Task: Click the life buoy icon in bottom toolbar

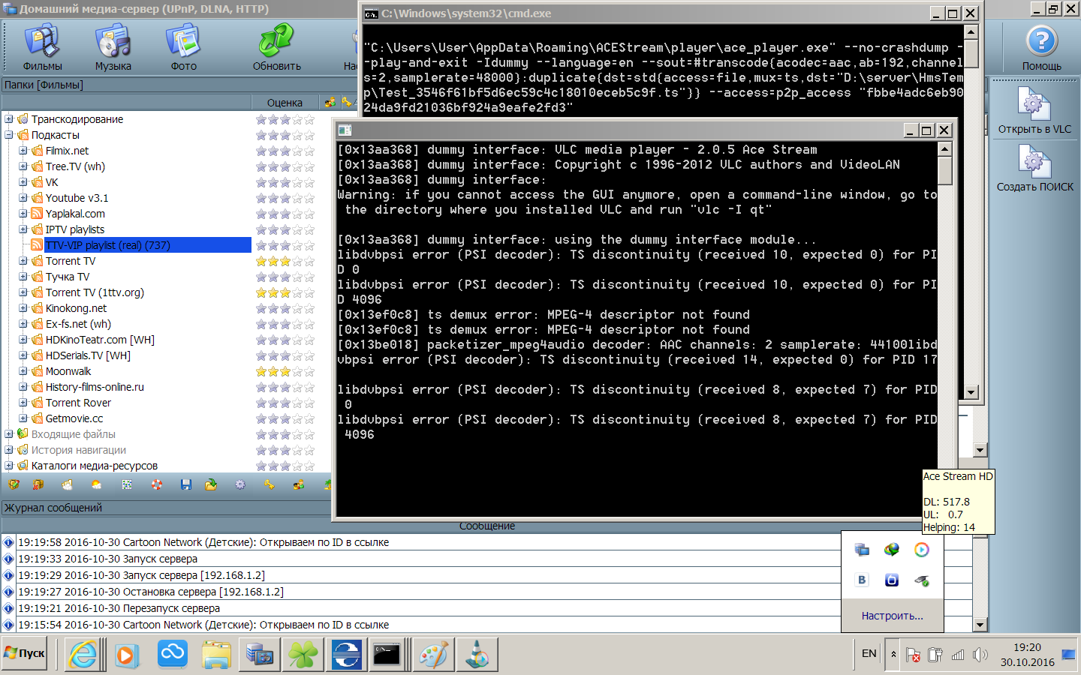Action: point(156,485)
